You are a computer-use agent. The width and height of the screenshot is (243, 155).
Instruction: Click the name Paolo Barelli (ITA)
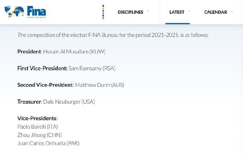tap(37, 127)
